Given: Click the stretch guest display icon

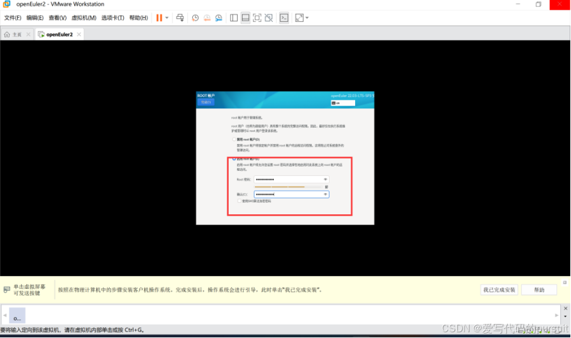Looking at the screenshot, I should [299, 18].
